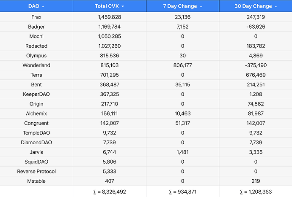
Task: Click the Reverse Protocol name cell
Action: click(36, 171)
